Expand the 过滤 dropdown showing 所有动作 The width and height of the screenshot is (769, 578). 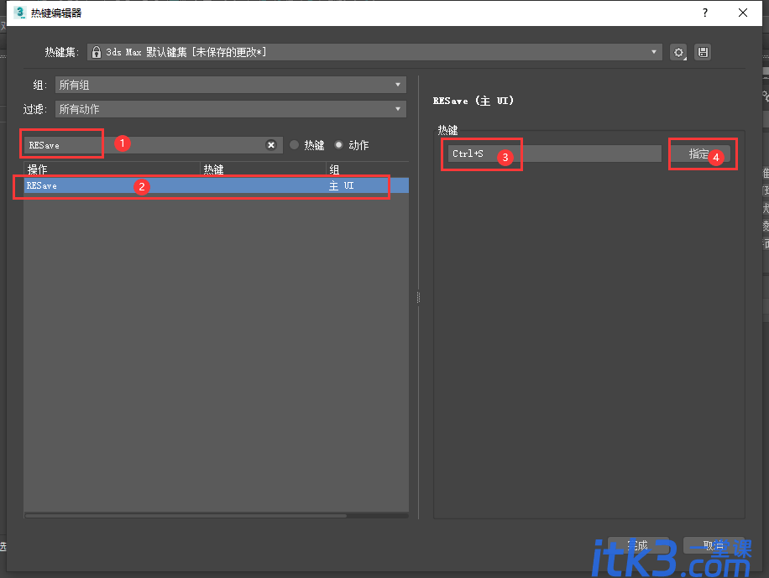(231, 109)
